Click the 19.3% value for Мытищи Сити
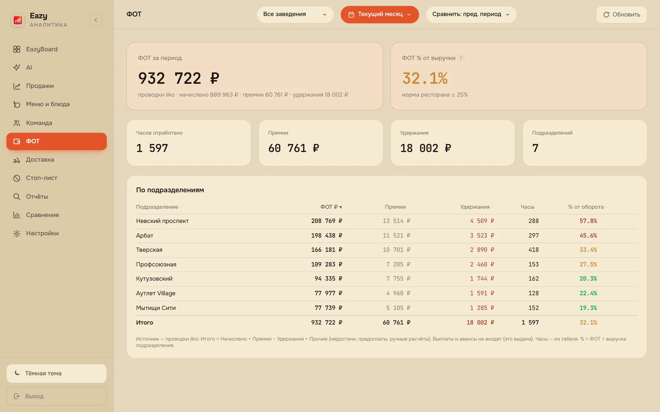Viewport: 660px width, 412px height. (x=588, y=308)
